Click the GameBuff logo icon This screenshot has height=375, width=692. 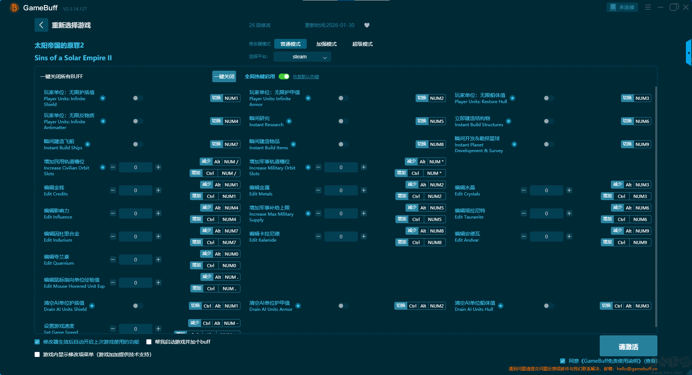coord(14,8)
